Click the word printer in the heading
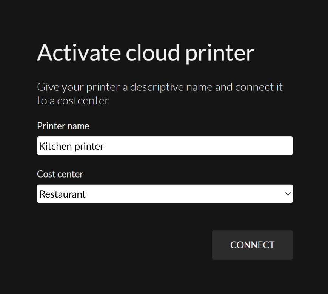The width and height of the screenshot is (328, 294). tap(220, 53)
